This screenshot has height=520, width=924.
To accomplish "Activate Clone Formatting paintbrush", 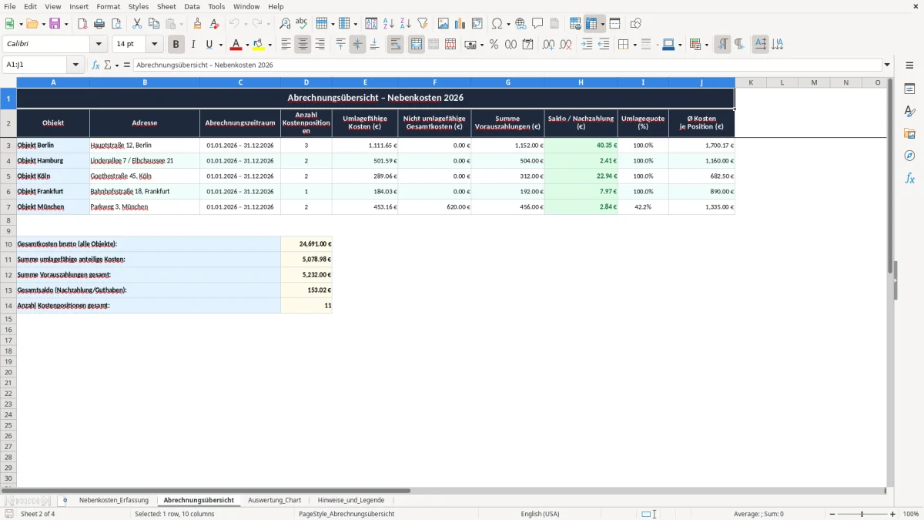I will pos(197,24).
